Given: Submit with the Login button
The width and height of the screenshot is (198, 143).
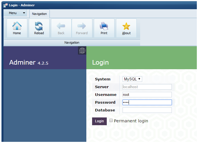Looking at the screenshot, I should pos(99,121).
